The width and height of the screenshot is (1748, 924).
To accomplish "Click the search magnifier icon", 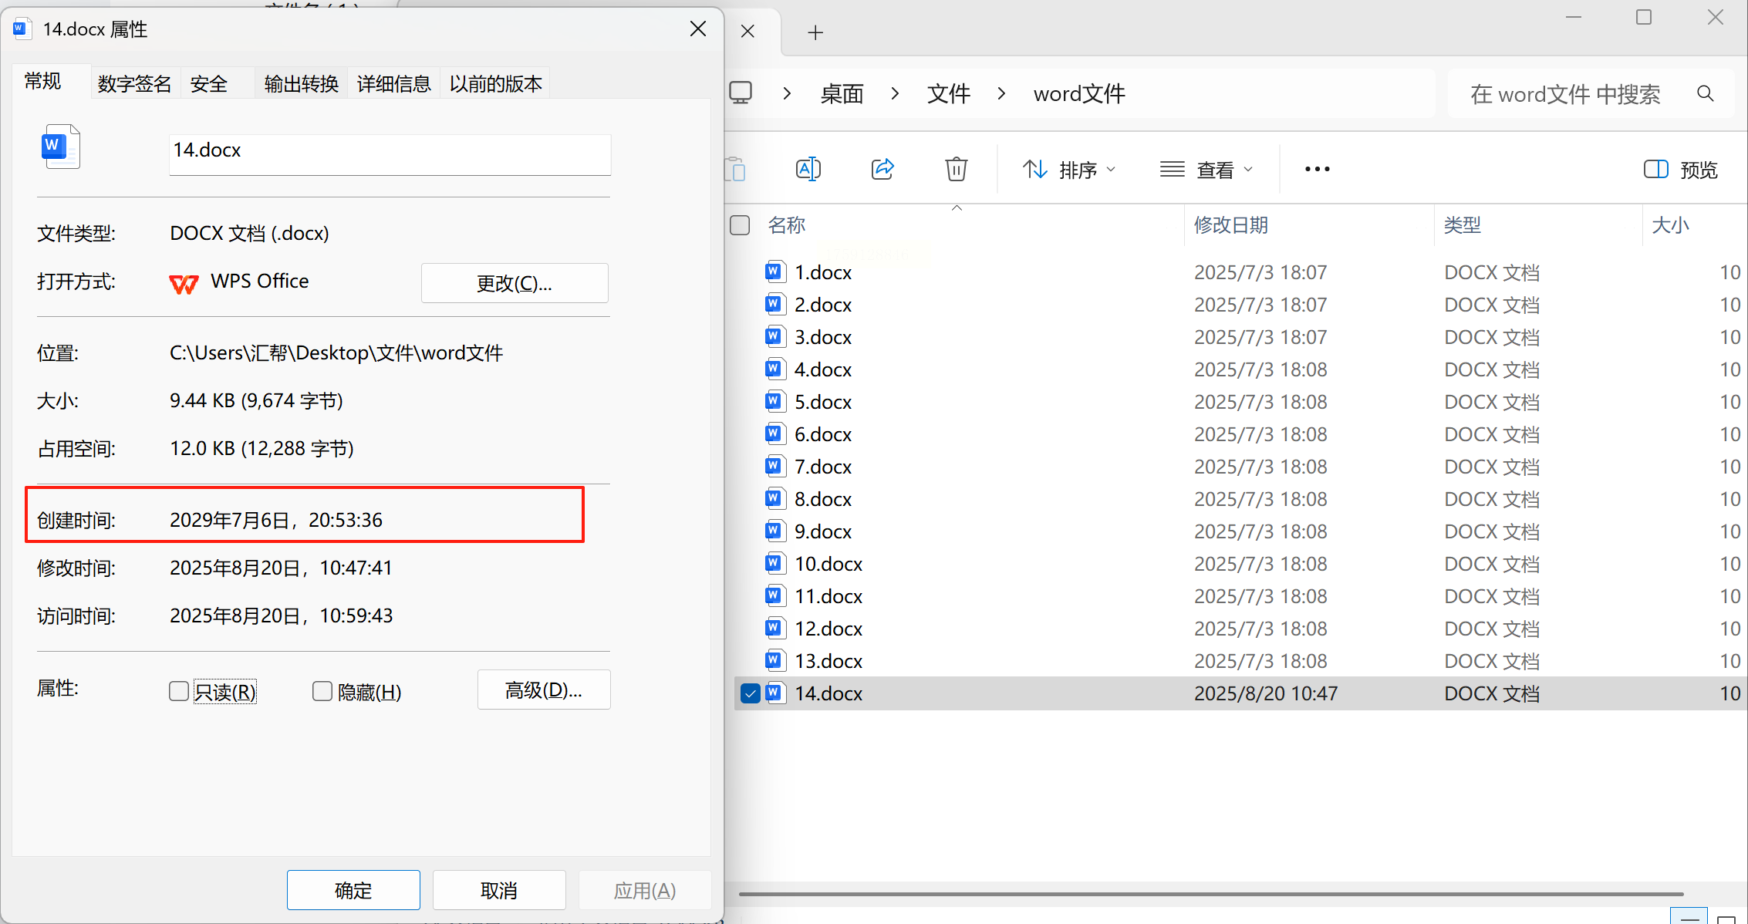I will (x=1706, y=94).
